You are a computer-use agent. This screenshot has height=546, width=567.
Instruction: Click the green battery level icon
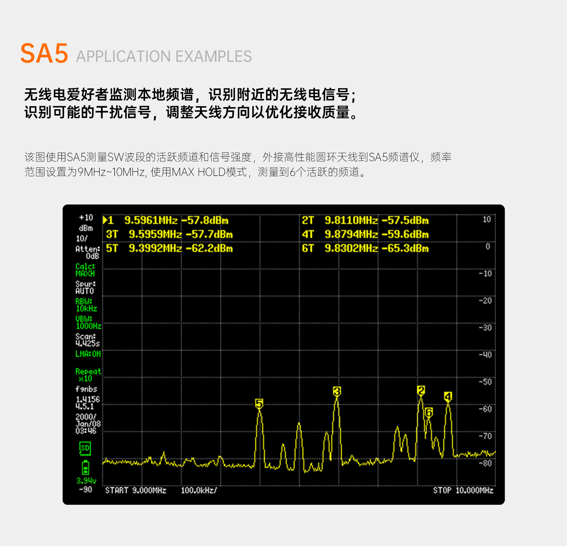pyautogui.click(x=85, y=468)
